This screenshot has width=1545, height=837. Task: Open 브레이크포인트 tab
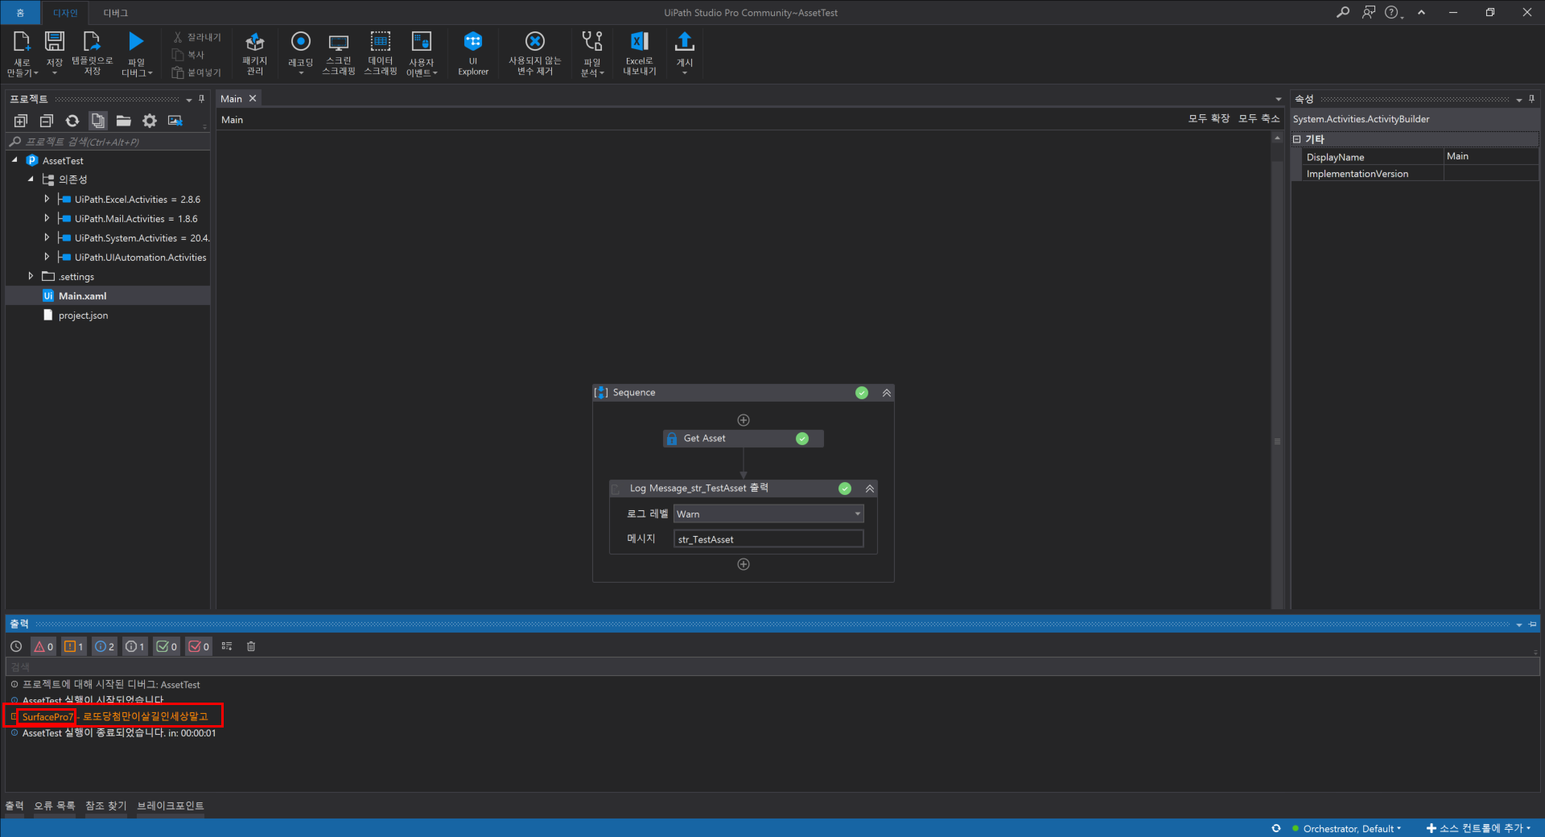coord(171,806)
